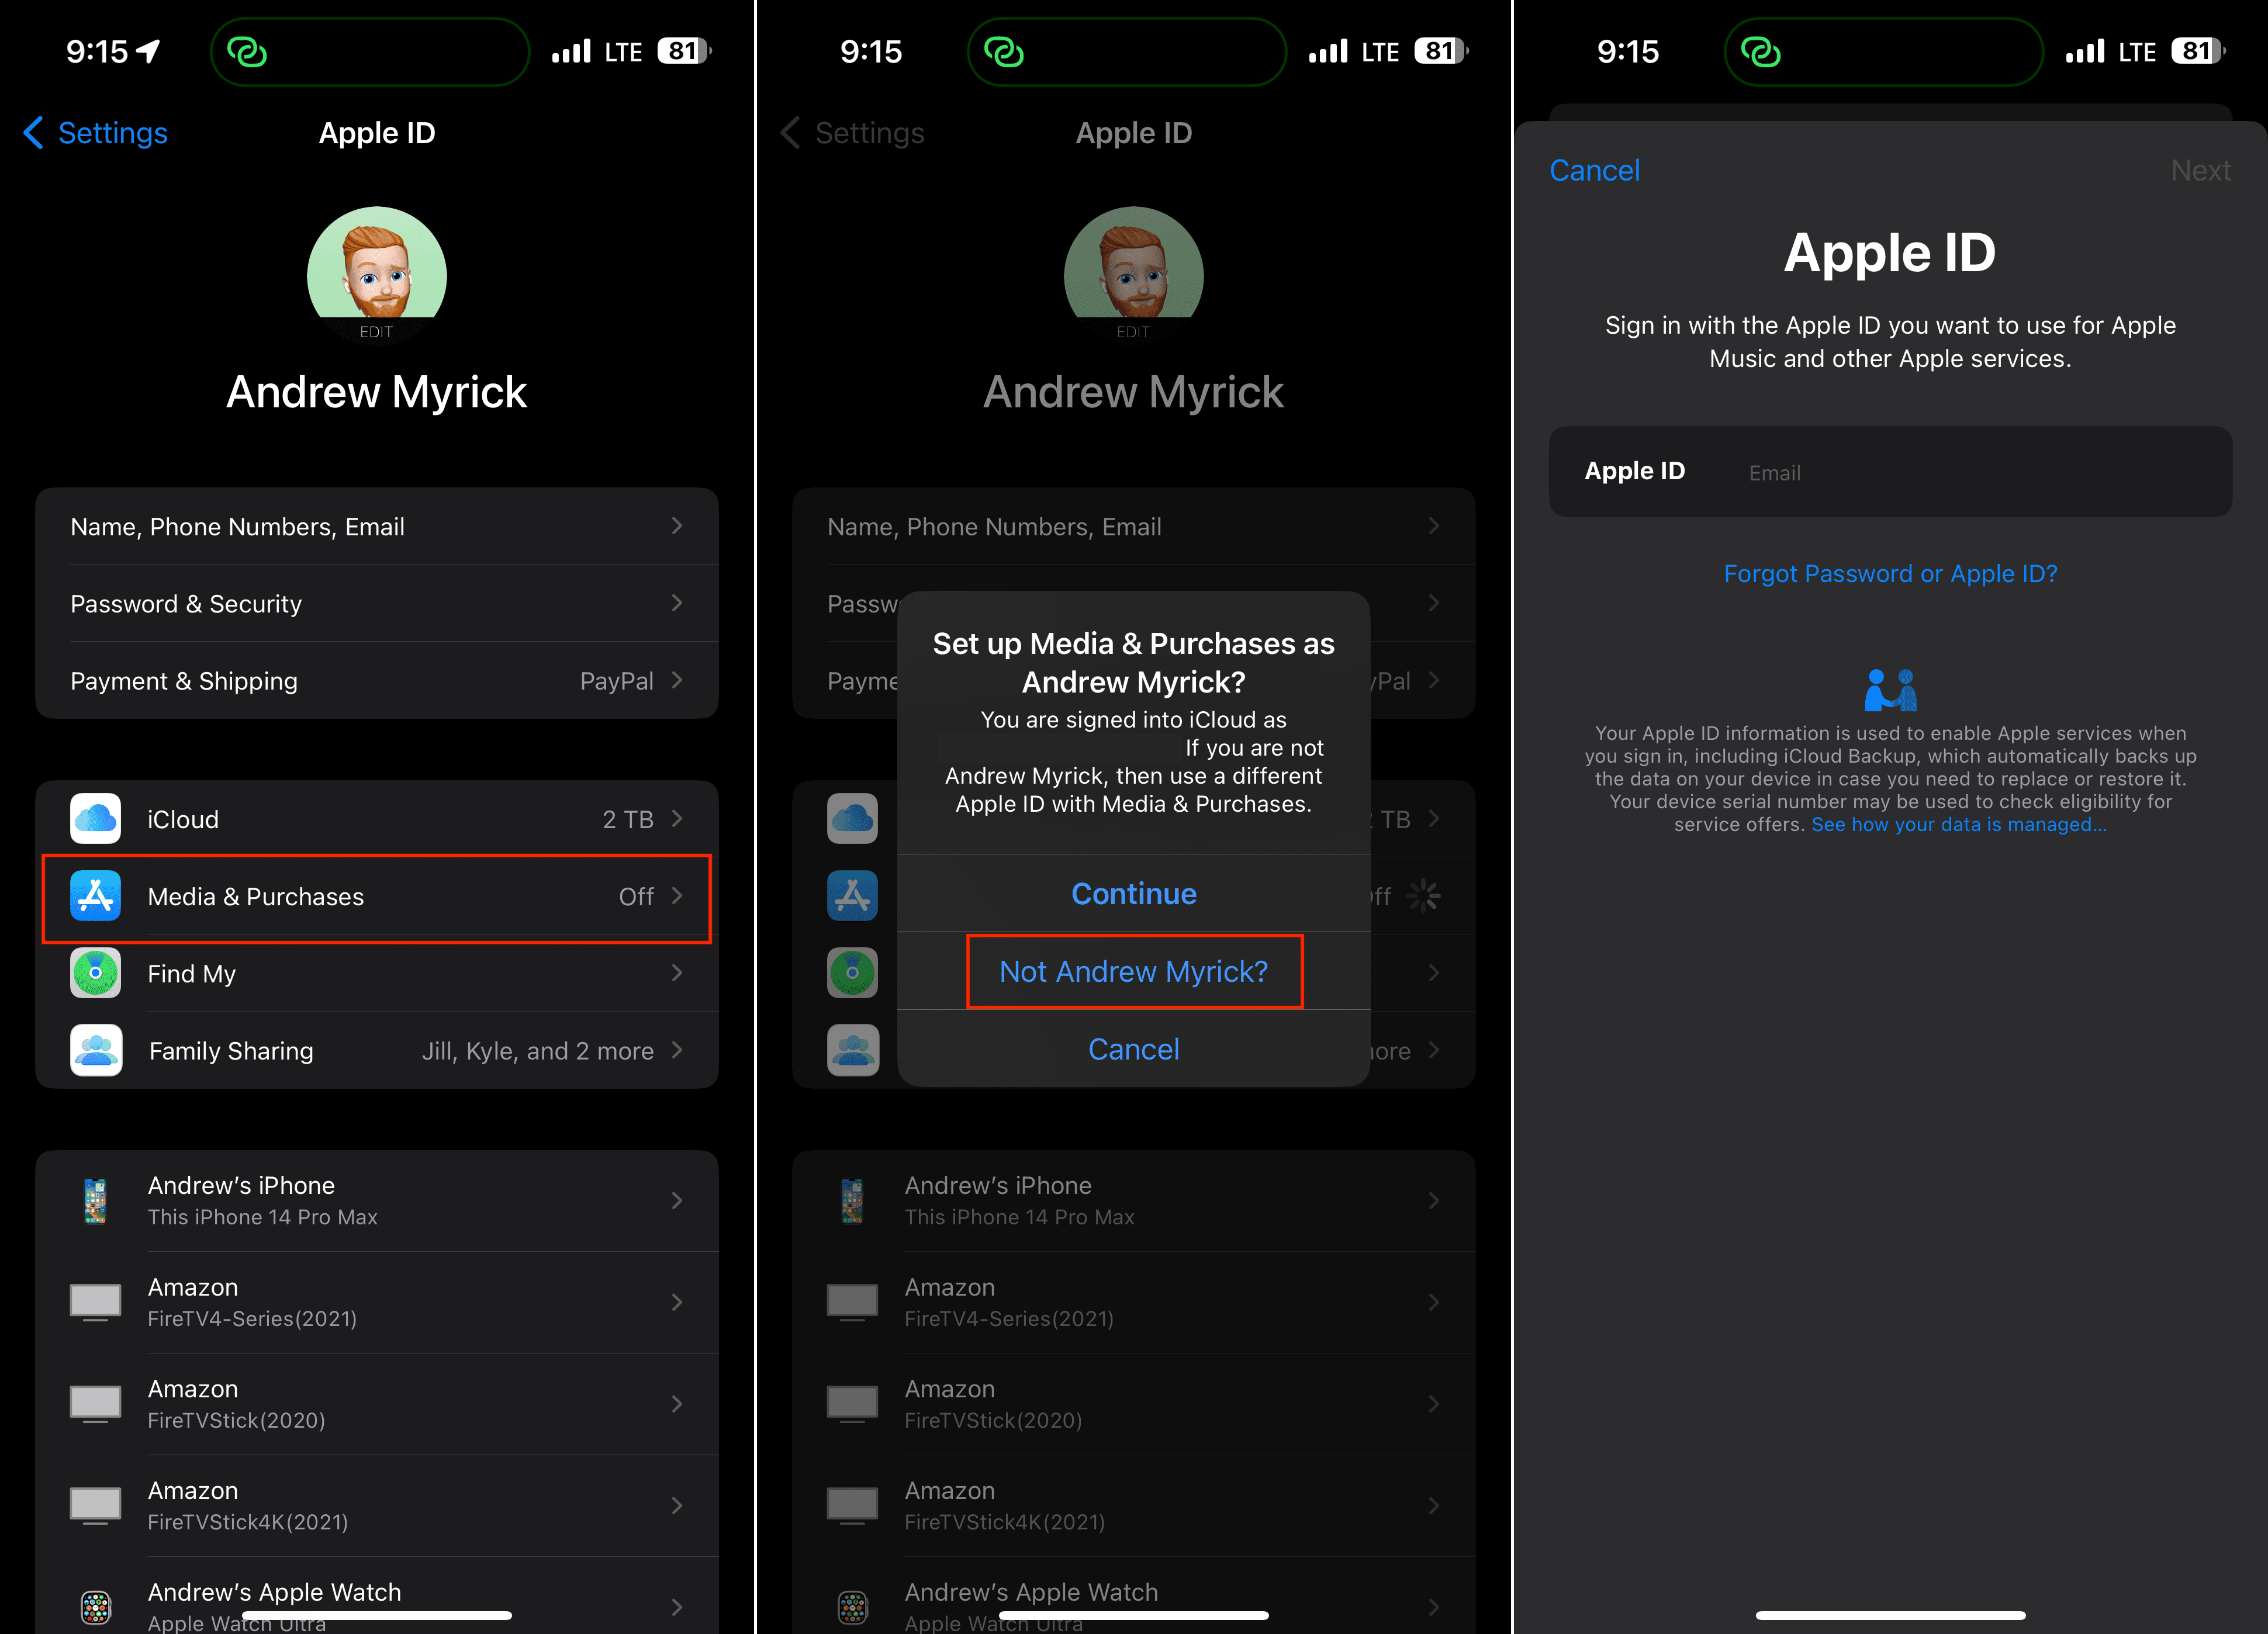Screen dimensions: 2268x1634
Task: Tap the FireTV4-Series row chevron, left screen
Action: click(x=677, y=1302)
